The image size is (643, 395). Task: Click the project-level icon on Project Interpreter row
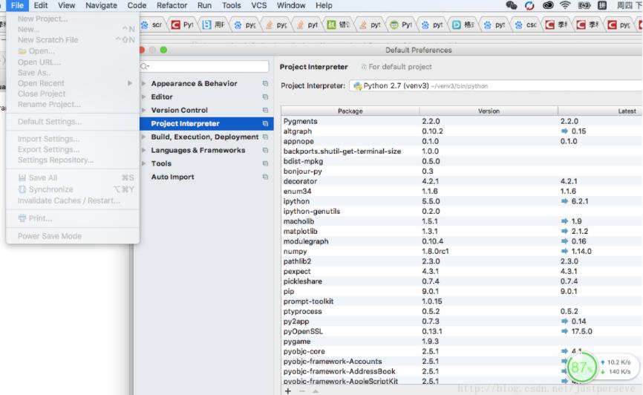point(265,123)
